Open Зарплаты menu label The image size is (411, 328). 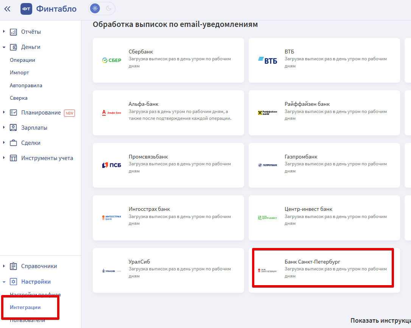pos(34,128)
